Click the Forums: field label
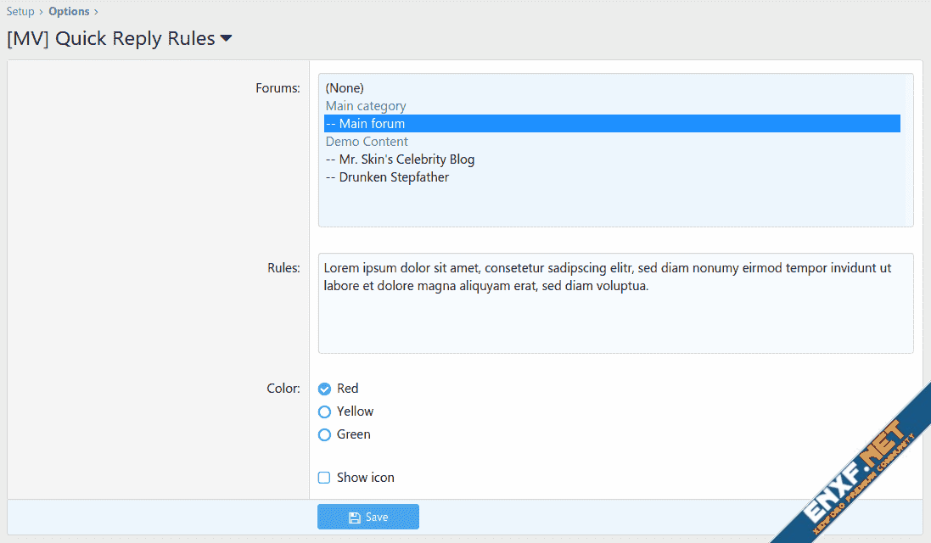 pos(278,88)
